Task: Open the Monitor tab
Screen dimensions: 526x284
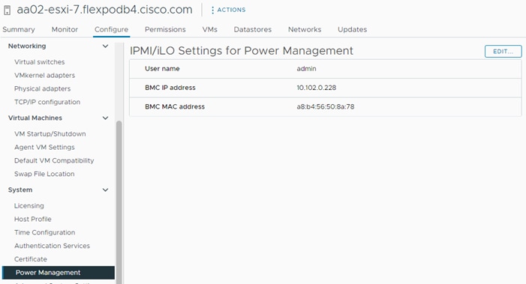Action: coord(65,29)
